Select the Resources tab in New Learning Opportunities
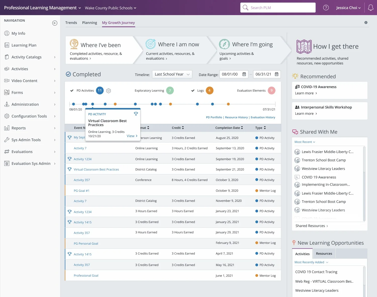Screen dimensions: 377x297 [324, 254]
